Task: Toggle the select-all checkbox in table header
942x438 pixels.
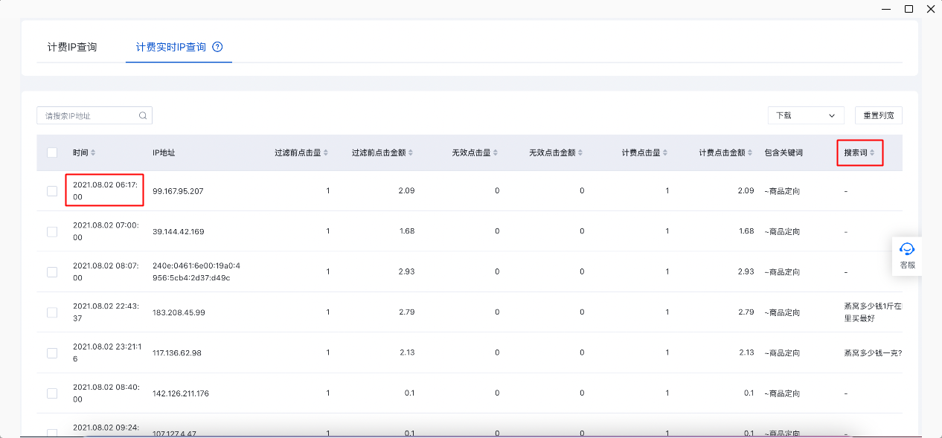Action: click(x=52, y=152)
